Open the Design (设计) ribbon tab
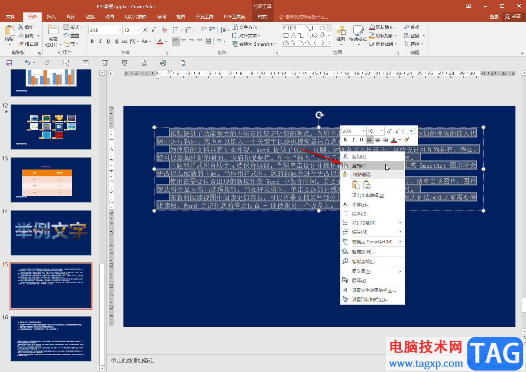526x372 pixels. point(70,17)
